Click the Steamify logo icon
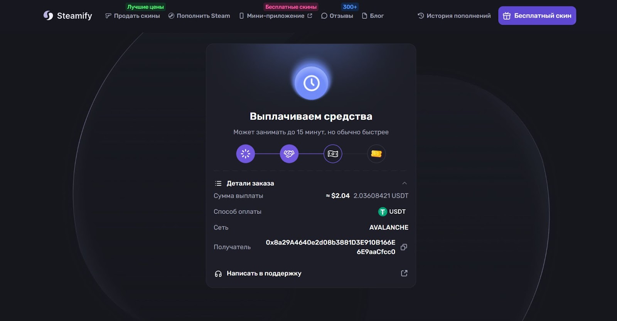This screenshot has height=321, width=617. [48, 15]
